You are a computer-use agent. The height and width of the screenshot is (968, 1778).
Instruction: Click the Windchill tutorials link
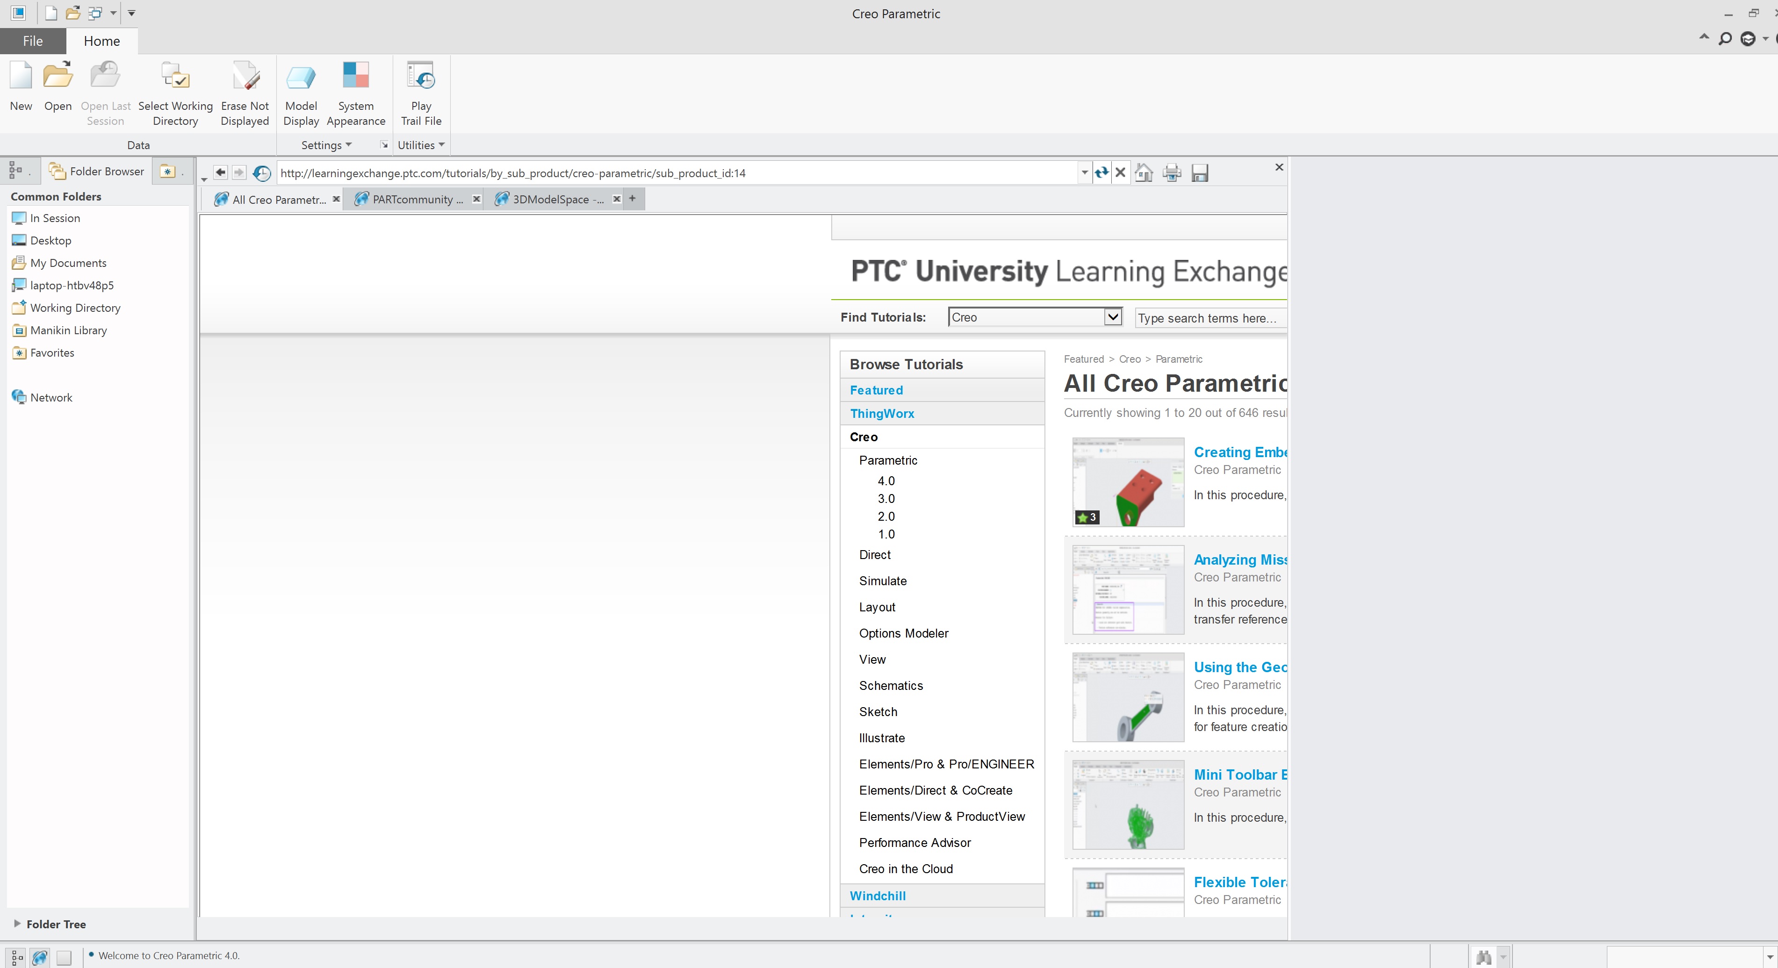point(877,896)
